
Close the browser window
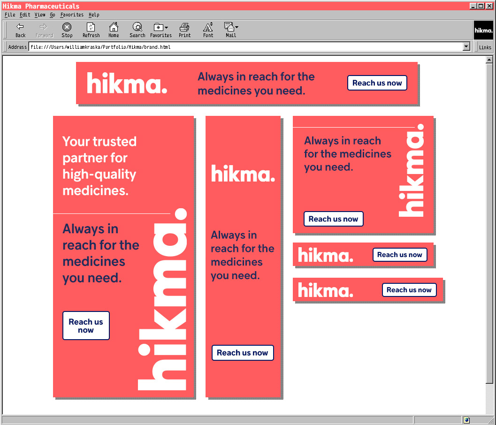tap(489, 6)
